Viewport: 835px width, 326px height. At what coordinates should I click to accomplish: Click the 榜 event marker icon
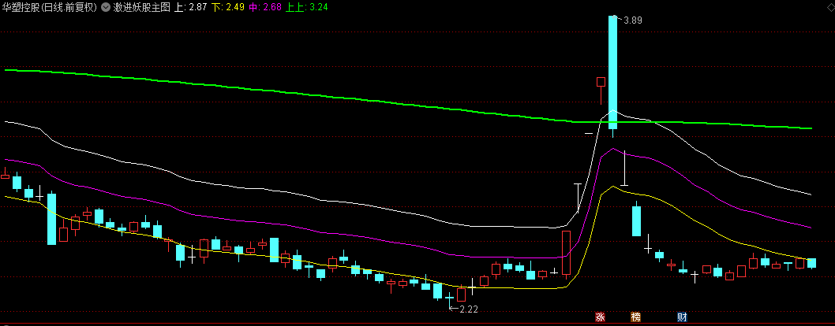click(636, 317)
